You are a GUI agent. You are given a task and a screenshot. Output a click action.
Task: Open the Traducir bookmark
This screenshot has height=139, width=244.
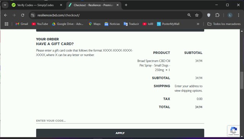pyautogui.click(x=131, y=24)
